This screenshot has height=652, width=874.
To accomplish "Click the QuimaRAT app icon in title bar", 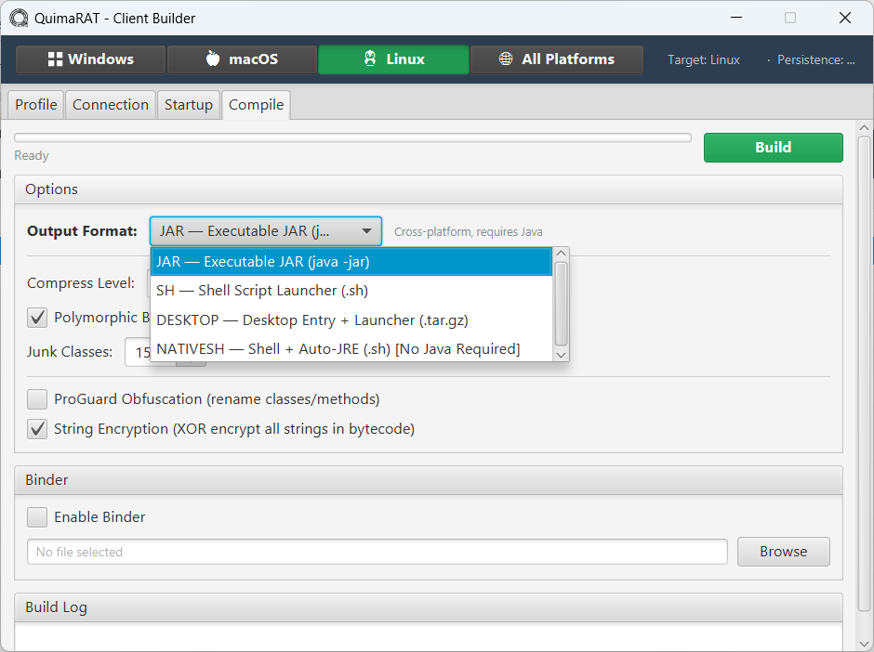I will 19,18.
